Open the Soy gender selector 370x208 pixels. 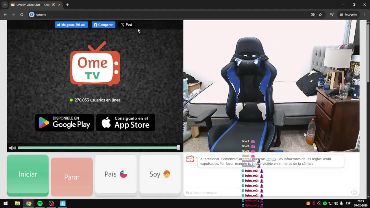[x=160, y=174]
